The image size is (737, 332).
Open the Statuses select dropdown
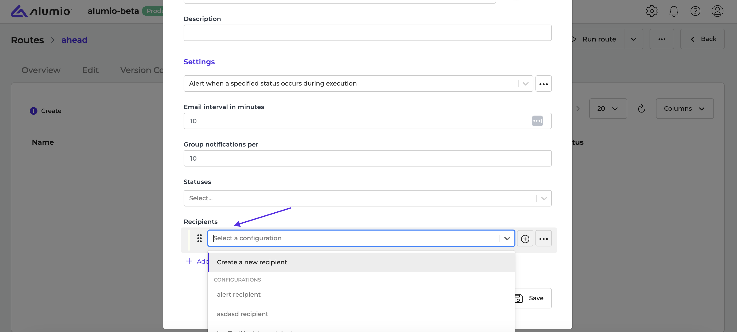[x=367, y=198]
